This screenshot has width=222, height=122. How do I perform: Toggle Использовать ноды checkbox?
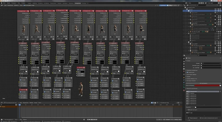click(24, 5)
